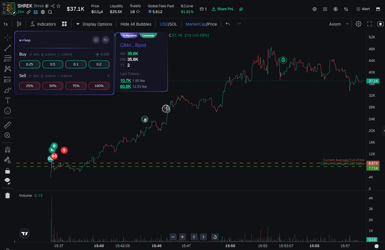Switch MarketCap/Price display mode
This screenshot has width=385, height=250.
coord(201,24)
